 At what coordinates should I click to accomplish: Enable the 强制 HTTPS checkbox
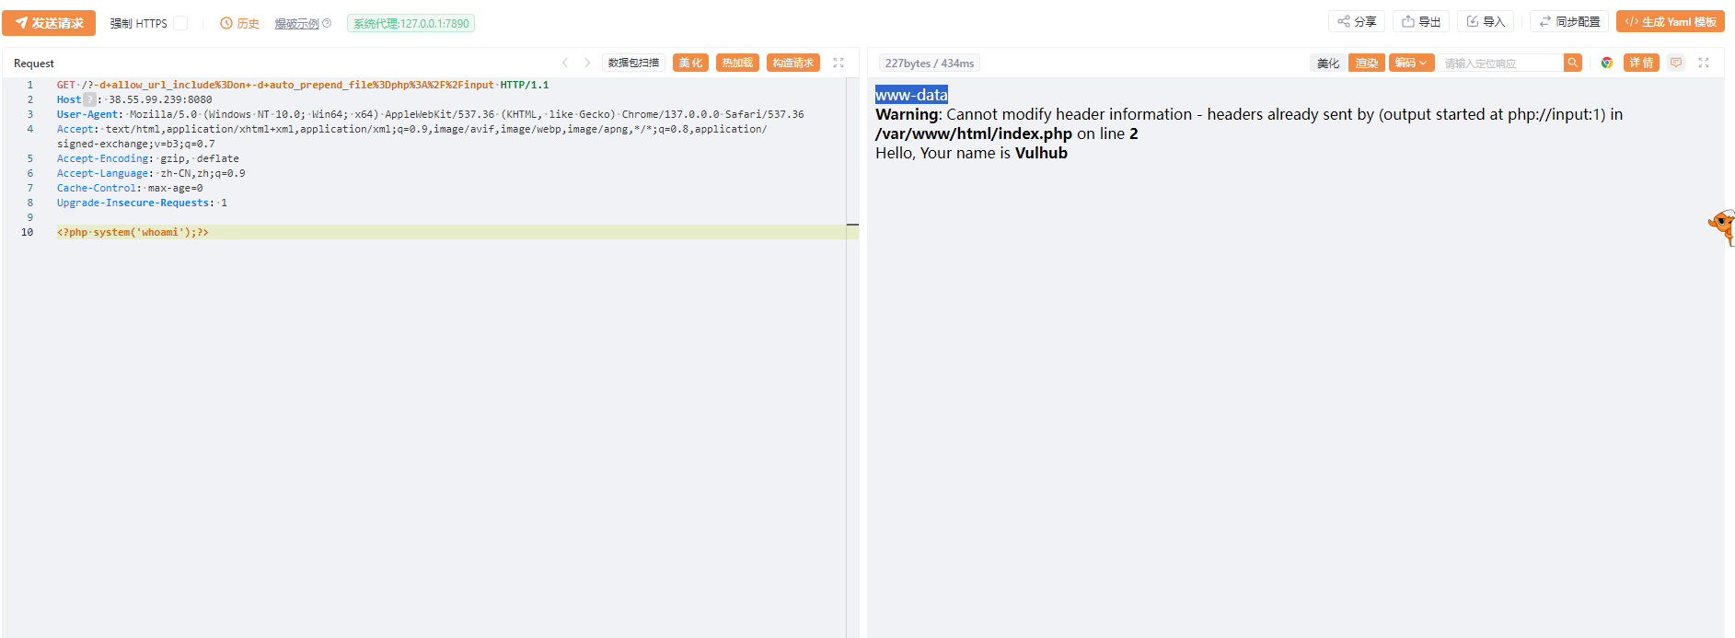[x=180, y=23]
